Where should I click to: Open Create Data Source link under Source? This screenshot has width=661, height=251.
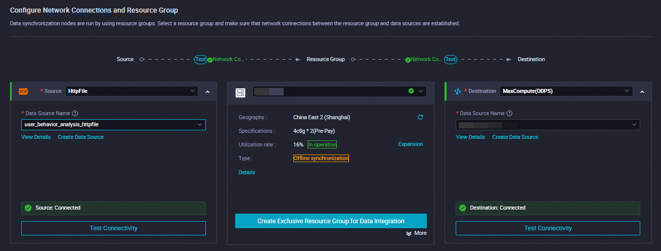pyautogui.click(x=81, y=137)
